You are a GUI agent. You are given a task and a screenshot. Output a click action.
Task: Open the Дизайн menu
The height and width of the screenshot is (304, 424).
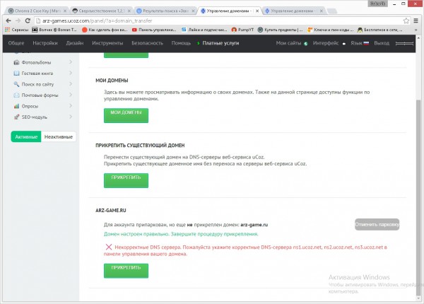[x=75, y=43]
